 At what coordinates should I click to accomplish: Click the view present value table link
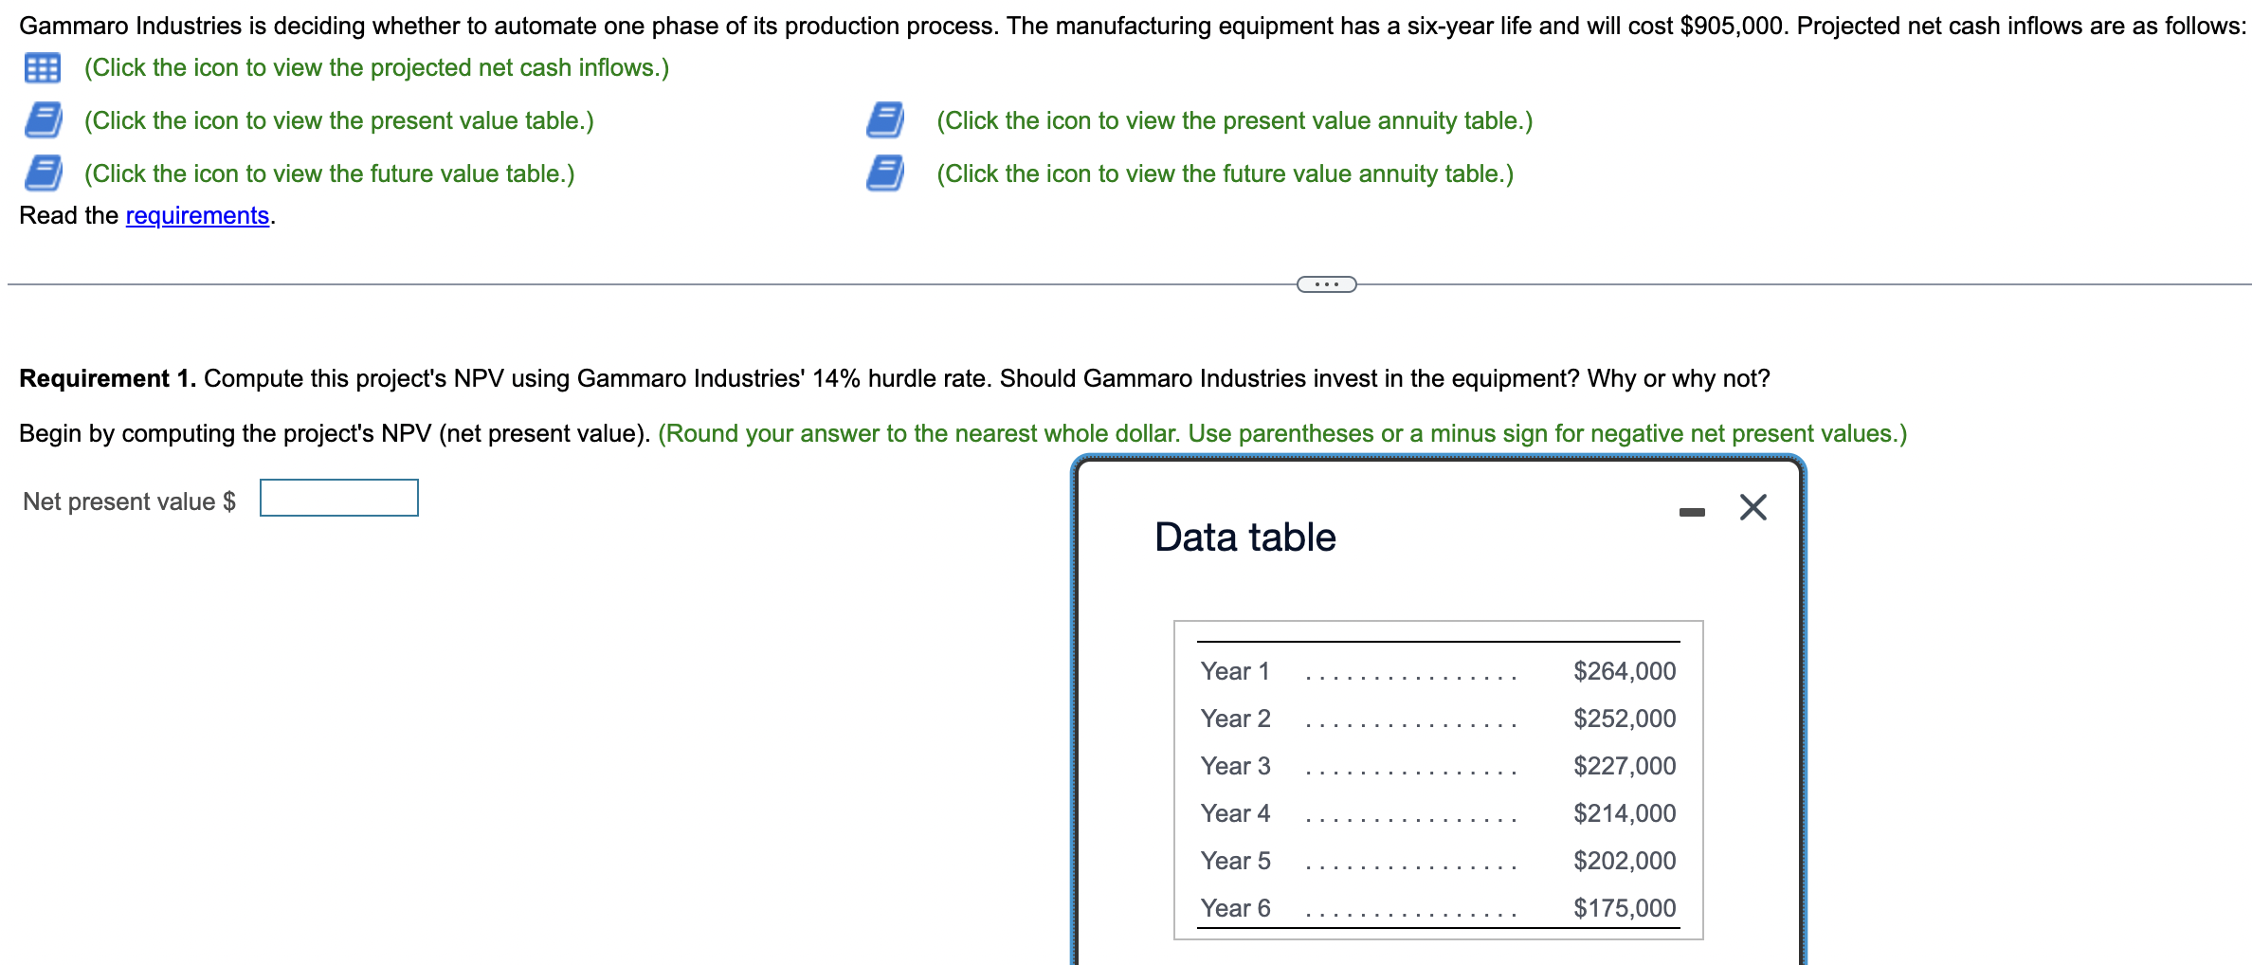(338, 120)
